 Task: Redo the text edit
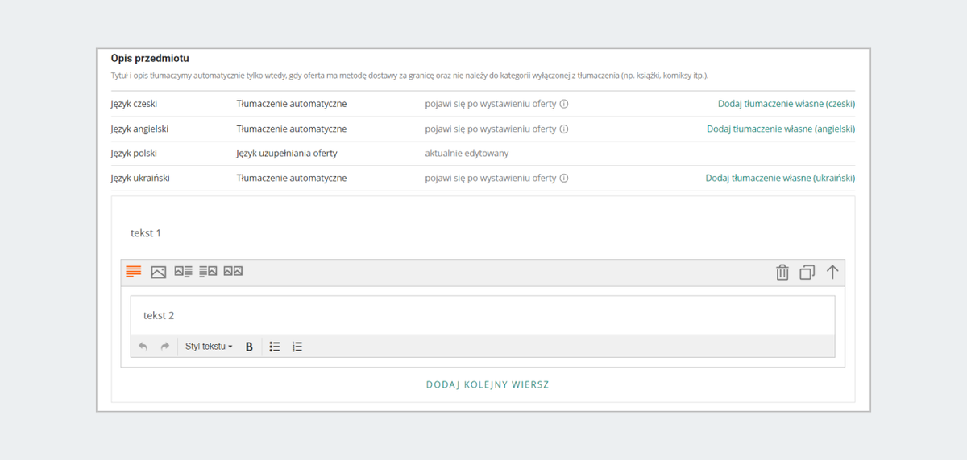165,347
